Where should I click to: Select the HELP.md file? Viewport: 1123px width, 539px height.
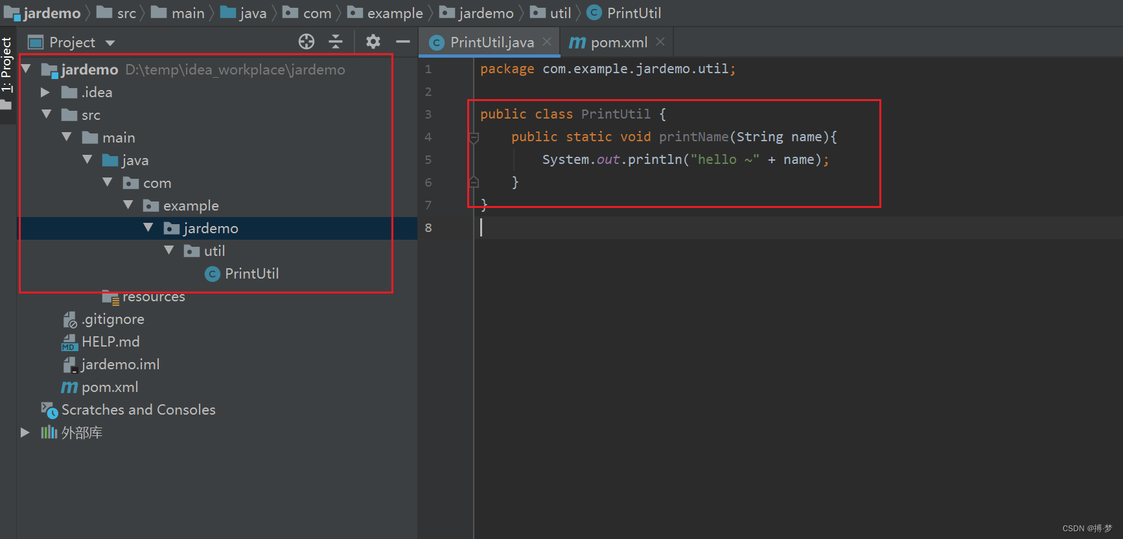(110, 342)
